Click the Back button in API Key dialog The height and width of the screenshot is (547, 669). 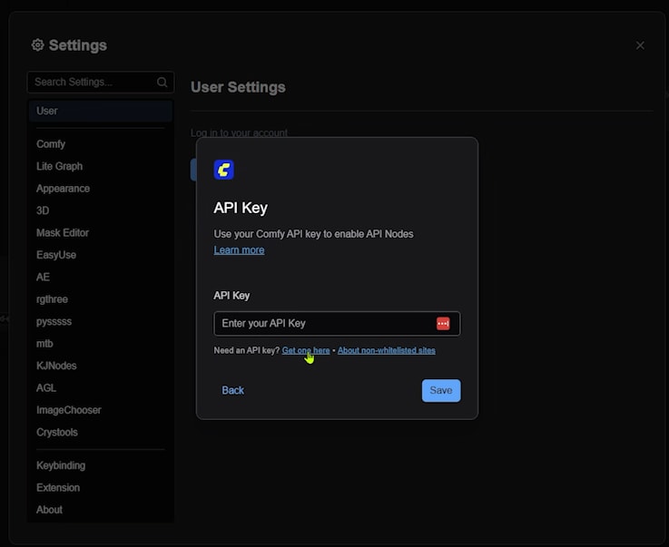tap(233, 390)
